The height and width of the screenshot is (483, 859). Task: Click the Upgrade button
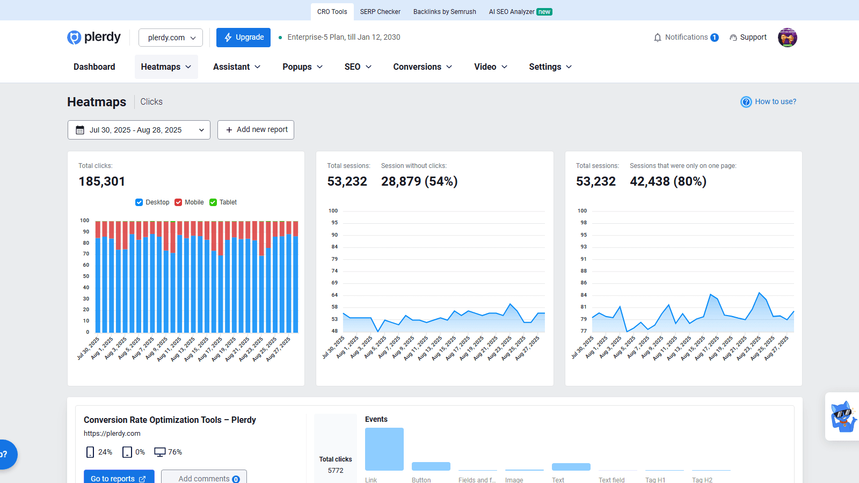243,38
